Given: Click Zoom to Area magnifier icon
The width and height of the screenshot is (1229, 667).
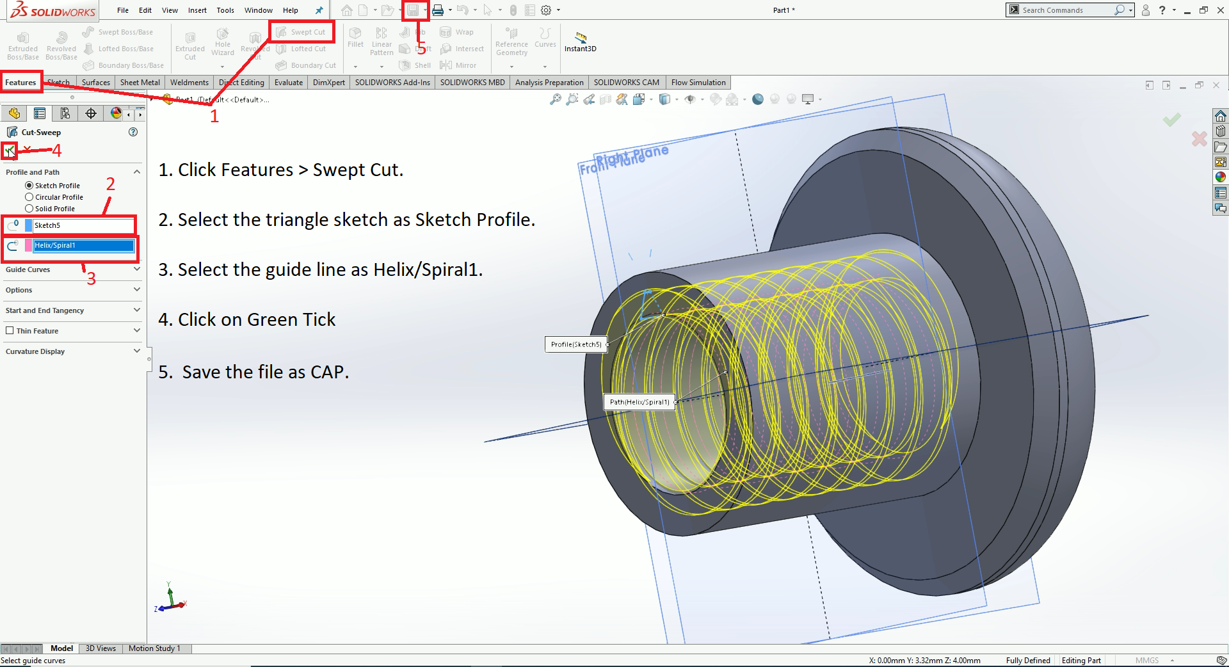Looking at the screenshot, I should click(572, 99).
